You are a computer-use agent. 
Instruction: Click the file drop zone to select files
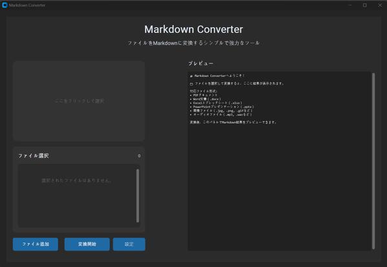(79, 101)
